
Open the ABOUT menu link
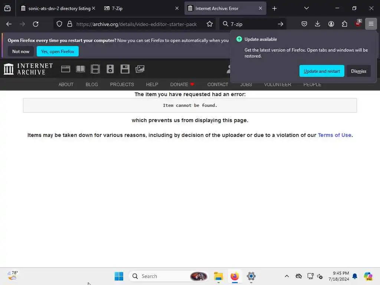tap(66, 84)
